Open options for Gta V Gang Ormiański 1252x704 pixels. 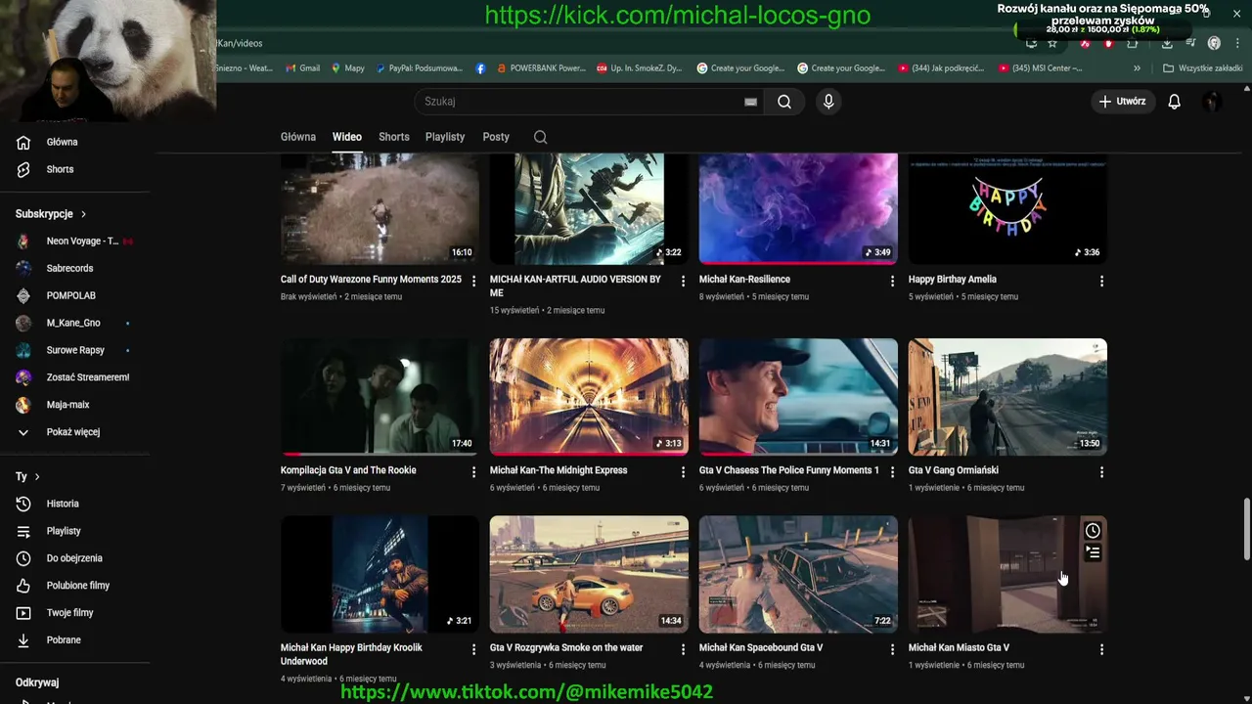click(x=1101, y=471)
